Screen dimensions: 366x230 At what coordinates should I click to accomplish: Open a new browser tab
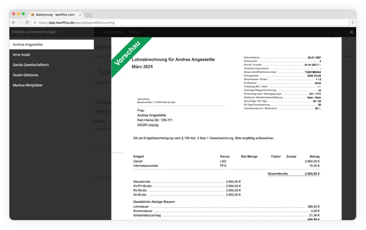click(x=88, y=15)
